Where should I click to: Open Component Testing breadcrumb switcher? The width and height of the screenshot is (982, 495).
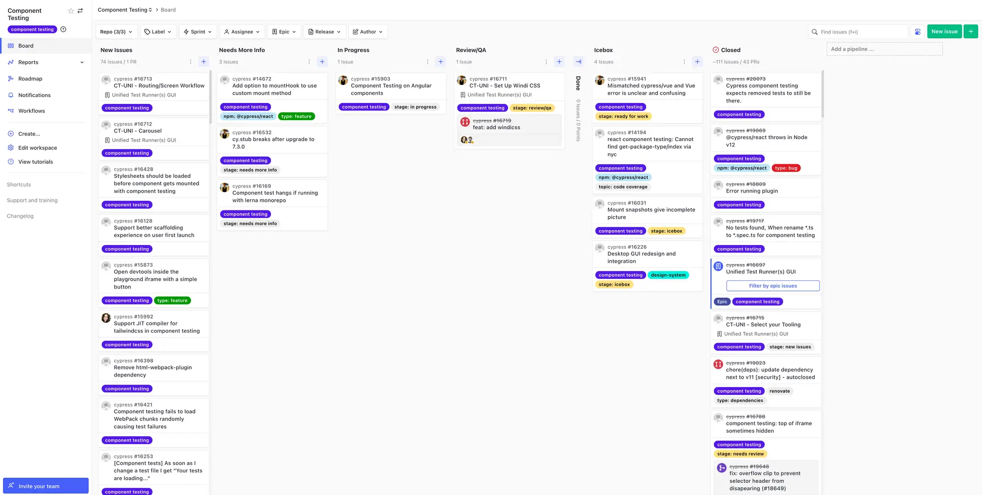[x=125, y=10]
